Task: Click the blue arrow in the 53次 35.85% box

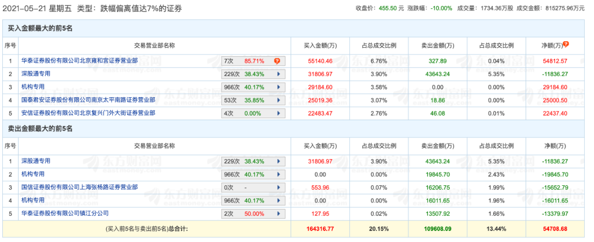Action: pos(278,100)
